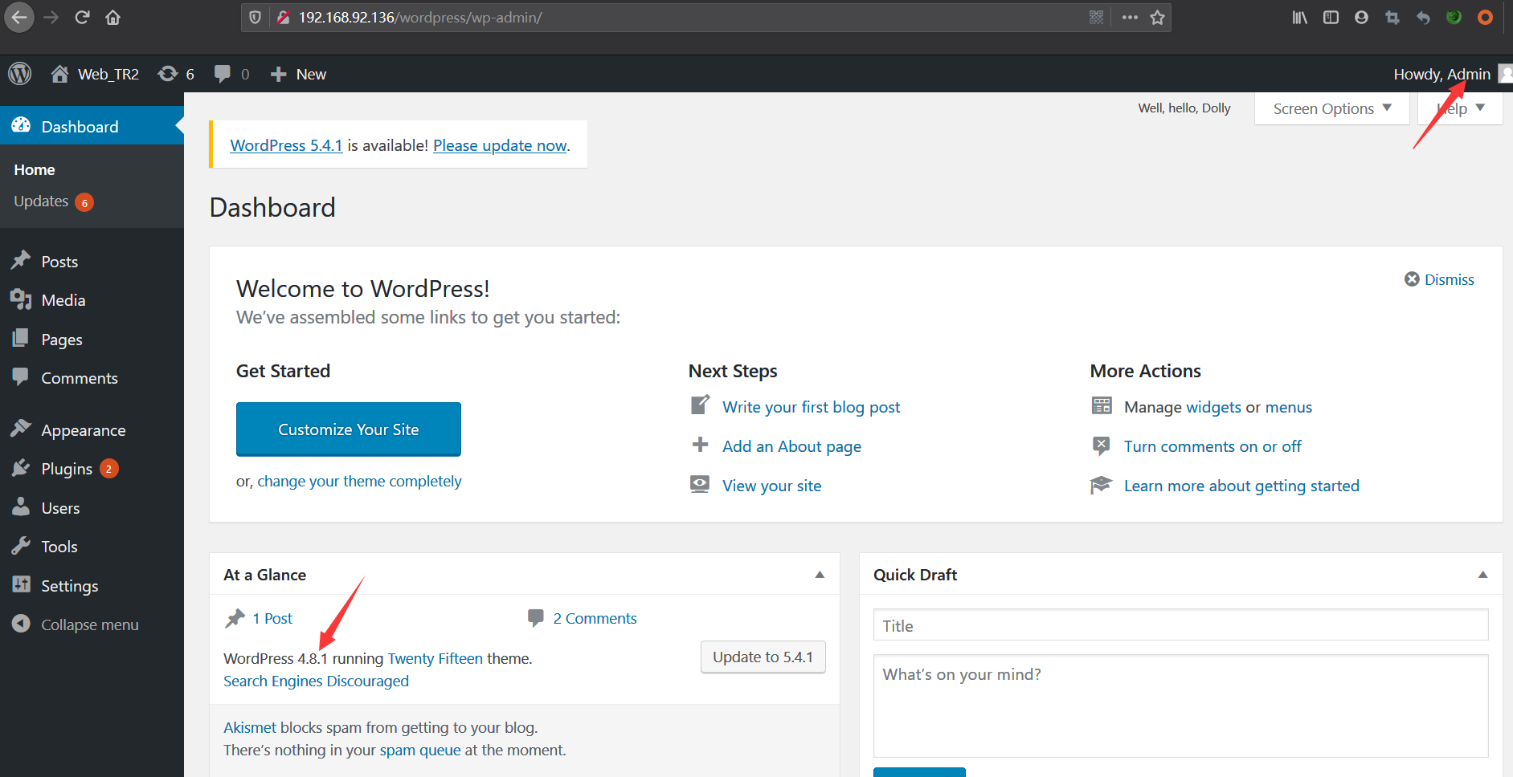Click the browser forward arrow
The width and height of the screenshot is (1513, 777).
(x=51, y=17)
